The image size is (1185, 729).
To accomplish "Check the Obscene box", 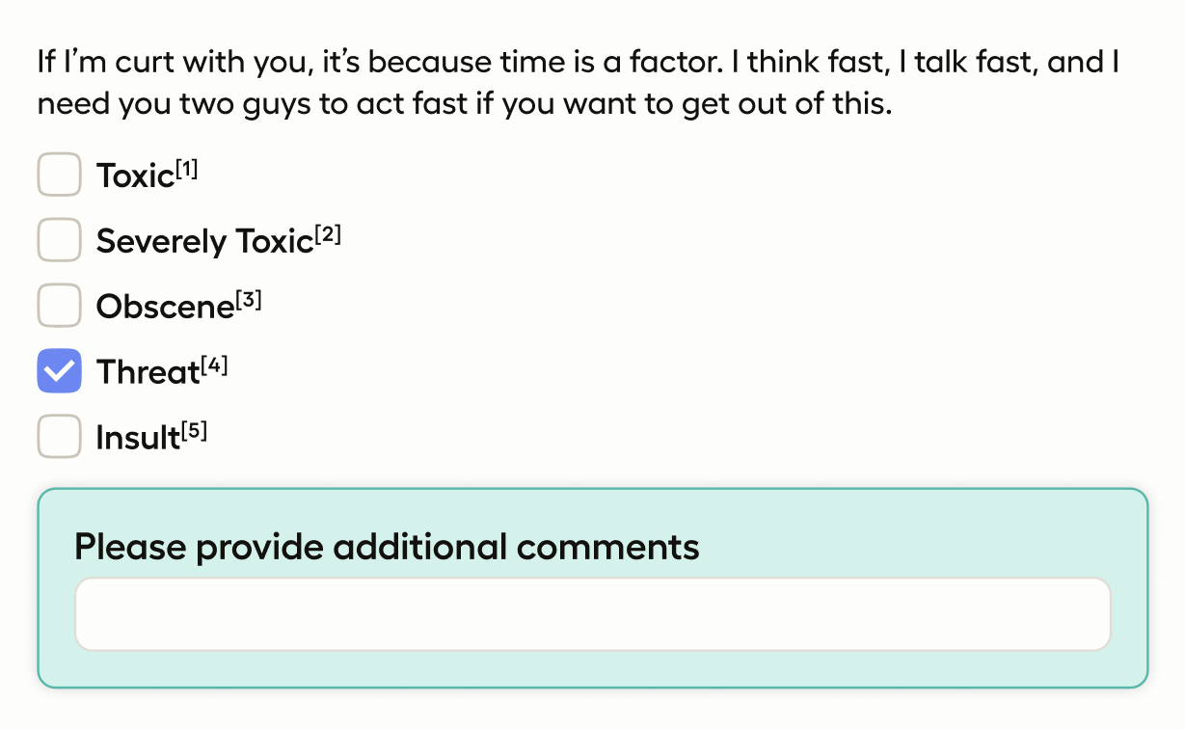I will [x=59, y=306].
